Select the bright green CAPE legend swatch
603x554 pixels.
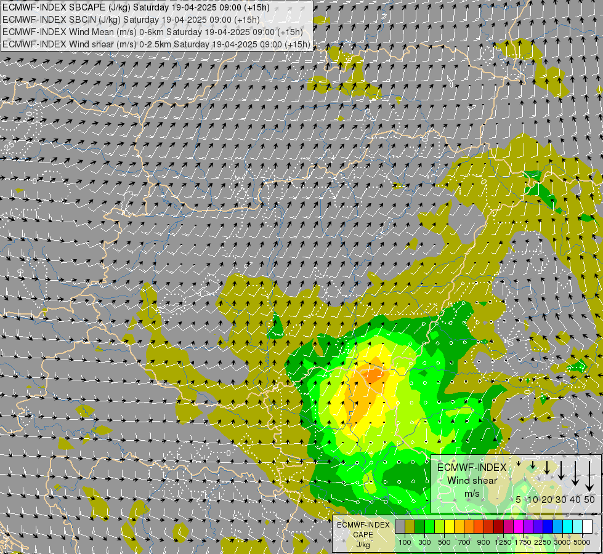pos(429,526)
